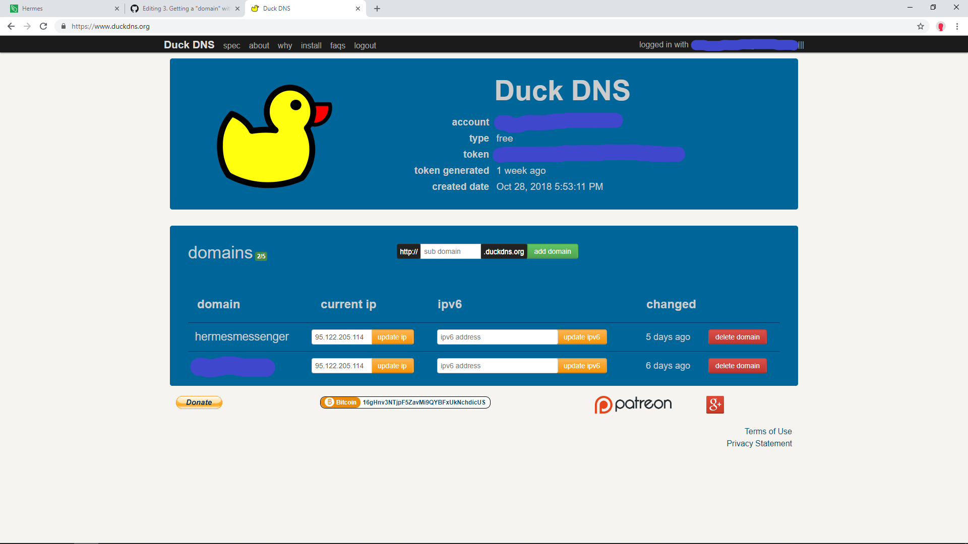Click the current ip field for hermesmessenger
The width and height of the screenshot is (968, 544).
pos(342,337)
